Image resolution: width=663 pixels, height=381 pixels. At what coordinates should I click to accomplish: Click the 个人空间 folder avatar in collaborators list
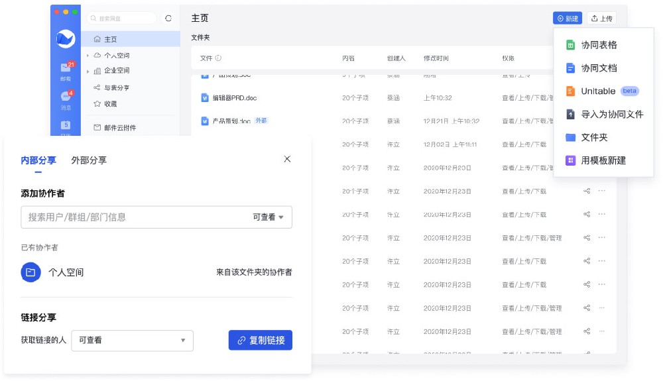tap(31, 272)
